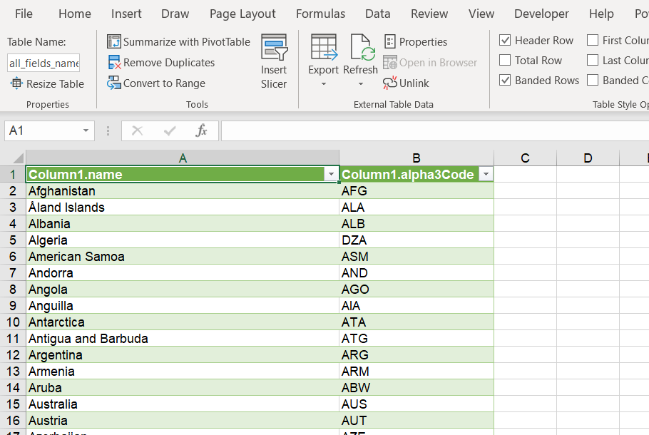Open external data Properties
Viewport: 649px width, 435px height.
[x=416, y=42]
